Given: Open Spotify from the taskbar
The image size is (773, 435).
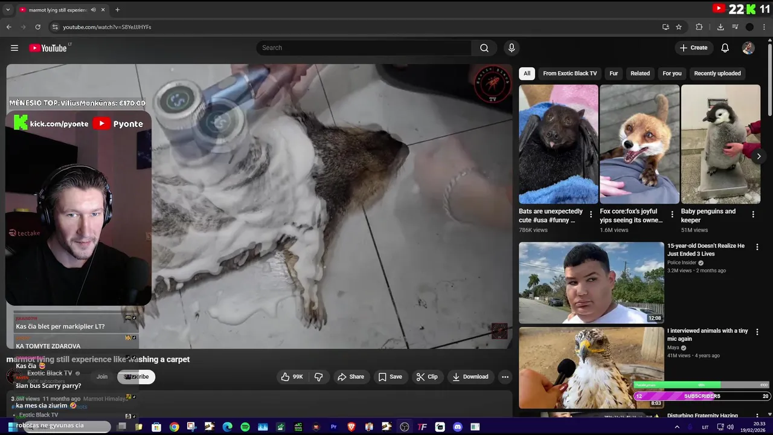Looking at the screenshot, I should coord(245,427).
